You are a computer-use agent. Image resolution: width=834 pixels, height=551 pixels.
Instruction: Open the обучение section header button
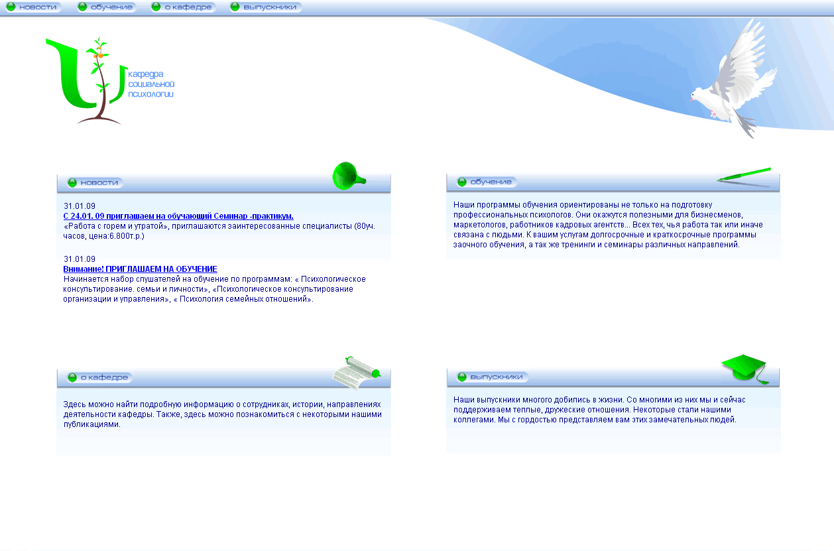point(486,182)
